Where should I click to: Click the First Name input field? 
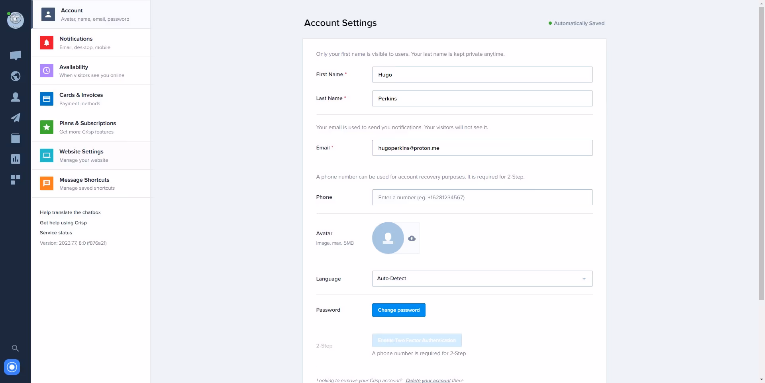pyautogui.click(x=482, y=75)
